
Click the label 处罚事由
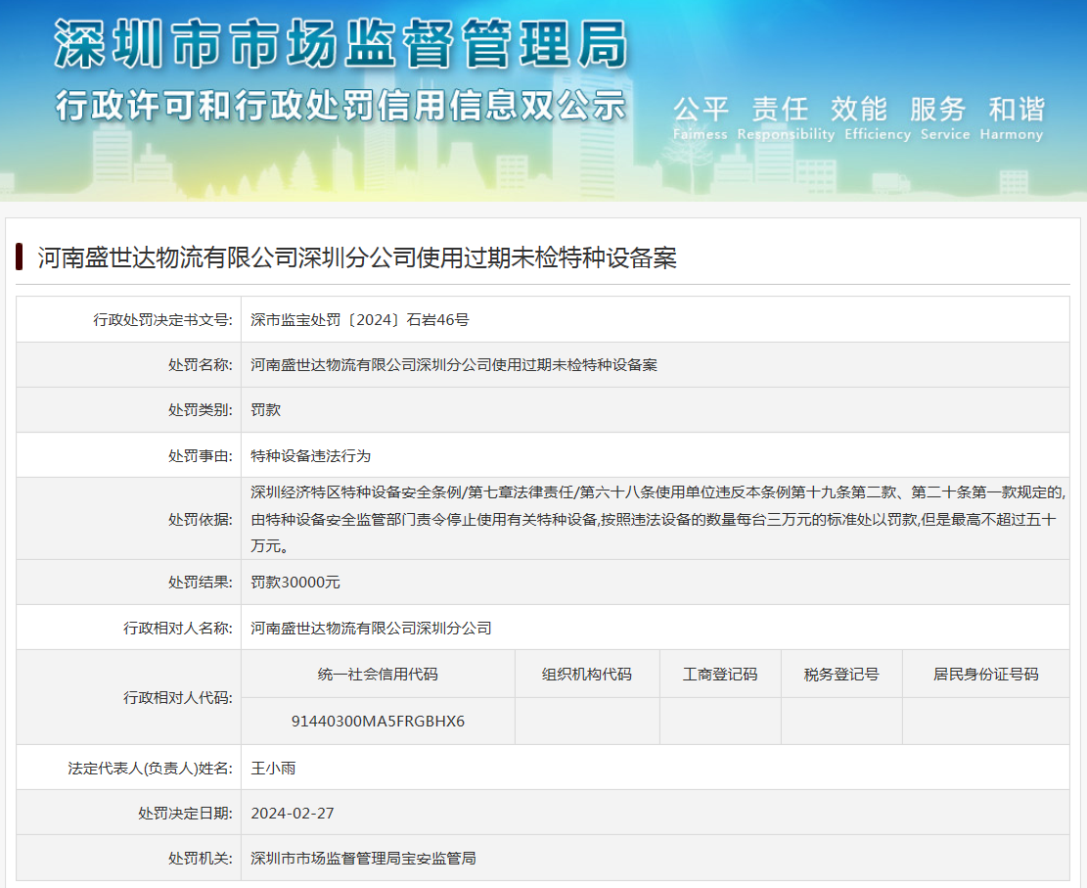click(201, 456)
